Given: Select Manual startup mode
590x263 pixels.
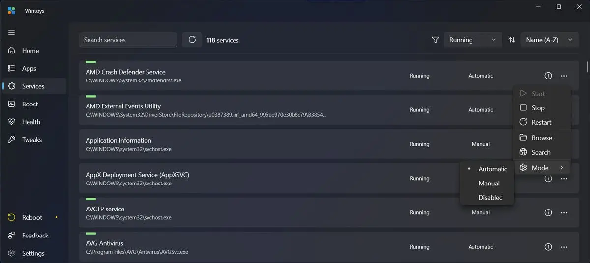Looking at the screenshot, I should (x=487, y=183).
